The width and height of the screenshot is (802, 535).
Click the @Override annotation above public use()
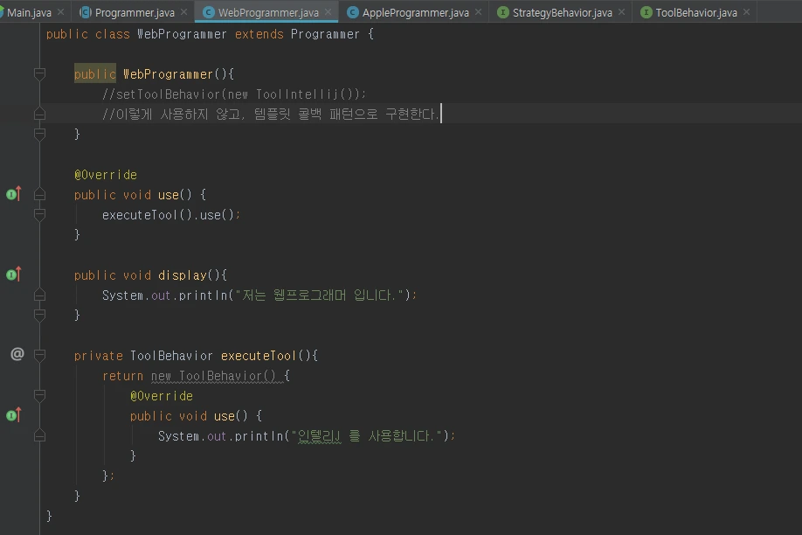pos(106,175)
